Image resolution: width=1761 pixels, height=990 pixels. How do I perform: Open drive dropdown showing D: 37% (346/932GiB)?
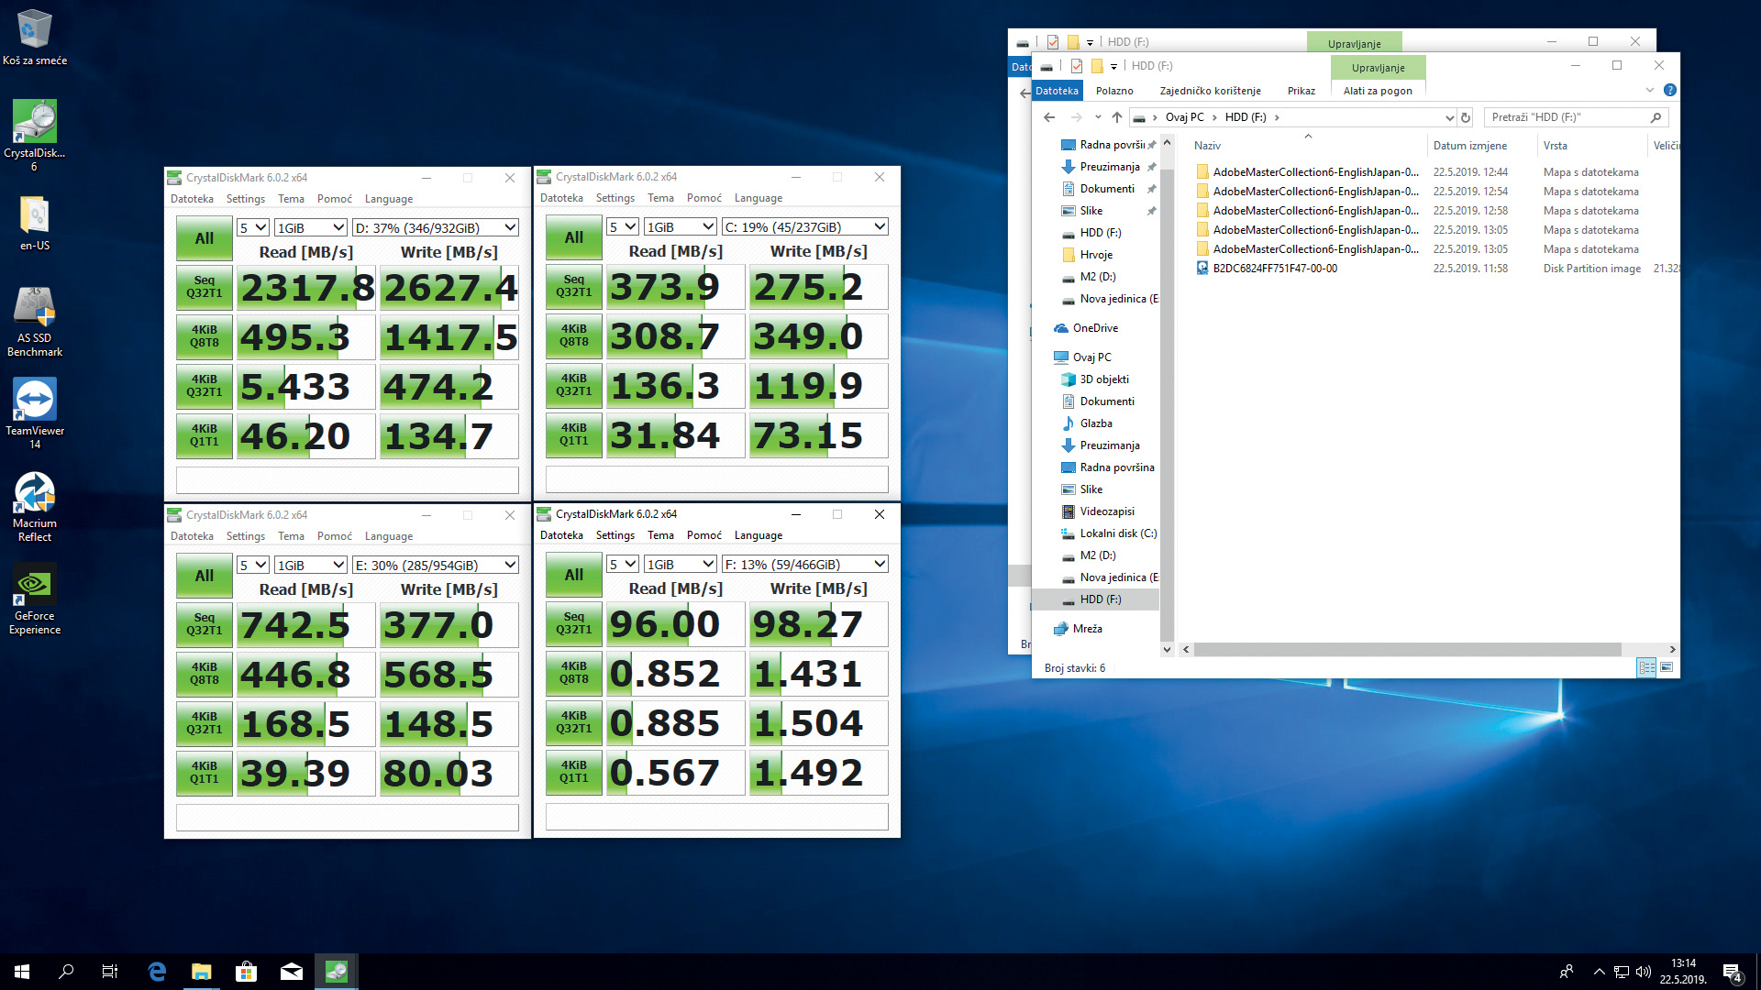(x=436, y=228)
